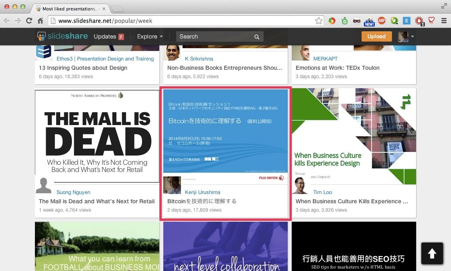
Task: Open the Adblock Plus extension icon
Action: [382, 20]
